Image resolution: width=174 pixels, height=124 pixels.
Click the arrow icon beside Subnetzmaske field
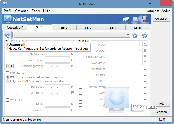pos(73,60)
